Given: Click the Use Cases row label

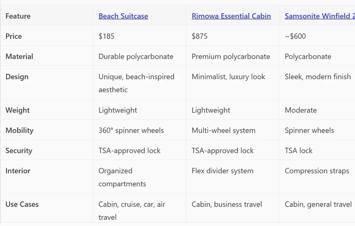Looking at the screenshot, I should [22, 204].
